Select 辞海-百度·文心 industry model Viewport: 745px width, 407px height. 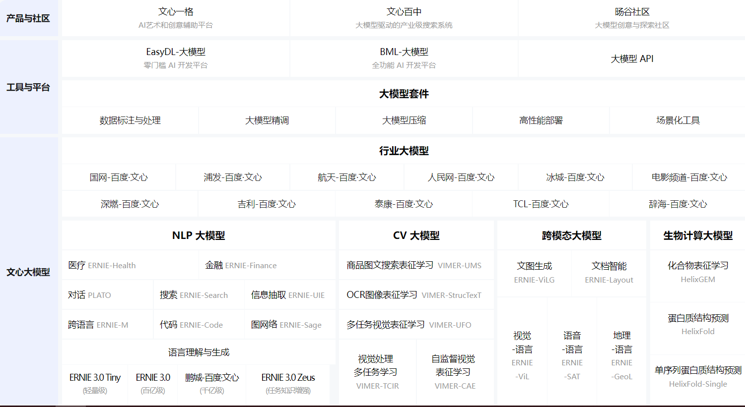678,204
